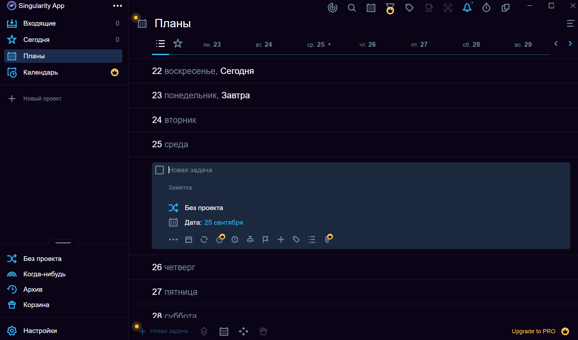Tick the new task checkbox
The width and height of the screenshot is (578, 340).
(160, 170)
